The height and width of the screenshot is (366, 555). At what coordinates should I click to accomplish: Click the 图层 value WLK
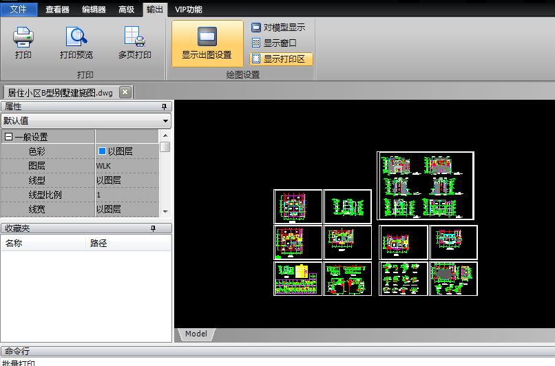[104, 166]
